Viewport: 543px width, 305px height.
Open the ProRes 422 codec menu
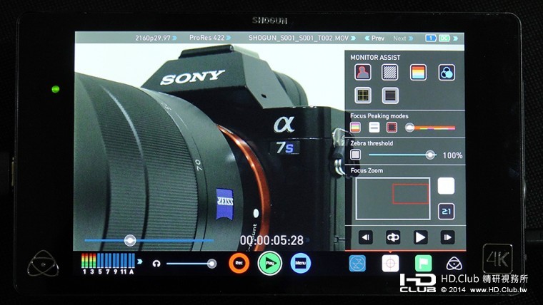tap(210, 38)
